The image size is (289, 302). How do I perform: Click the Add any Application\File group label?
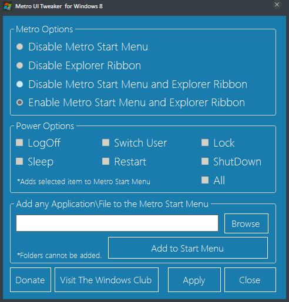pos(112,204)
